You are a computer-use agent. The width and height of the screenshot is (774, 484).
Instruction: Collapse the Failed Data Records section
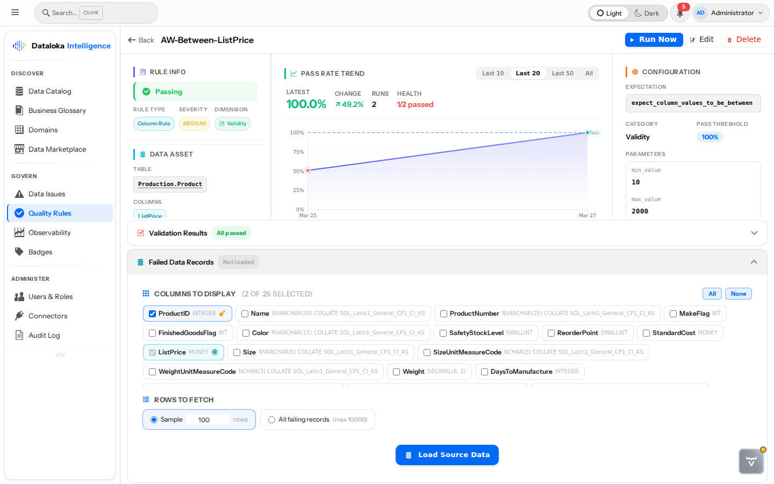754,262
